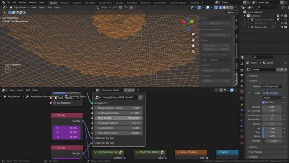Open the Material properties tab icon
The height and width of the screenshot is (163, 289).
point(242,136)
